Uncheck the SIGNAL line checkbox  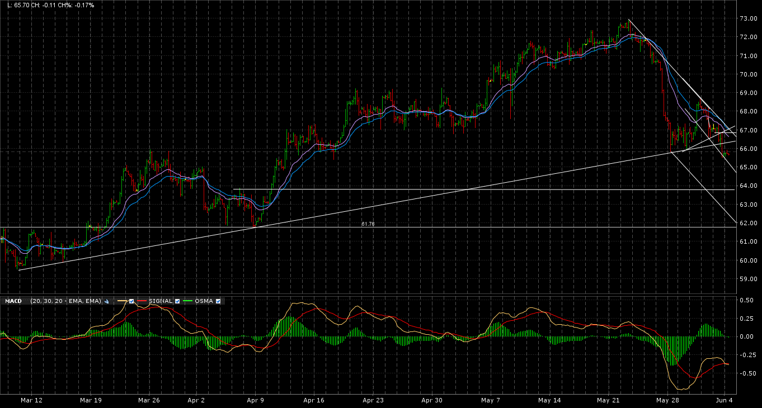click(177, 301)
